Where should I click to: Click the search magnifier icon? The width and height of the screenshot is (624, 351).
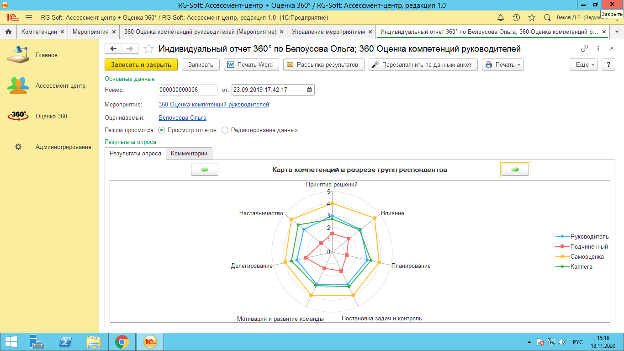(x=547, y=18)
